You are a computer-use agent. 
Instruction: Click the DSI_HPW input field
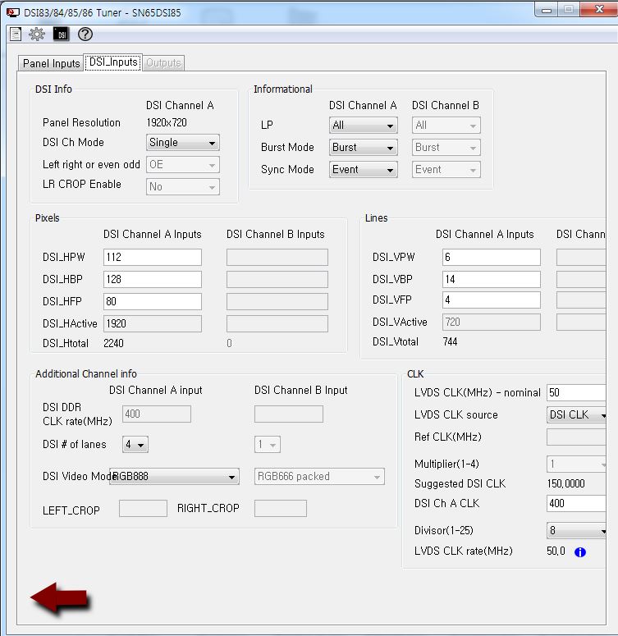[x=152, y=257]
